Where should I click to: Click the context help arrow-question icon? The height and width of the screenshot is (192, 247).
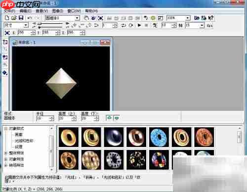tap(211, 18)
